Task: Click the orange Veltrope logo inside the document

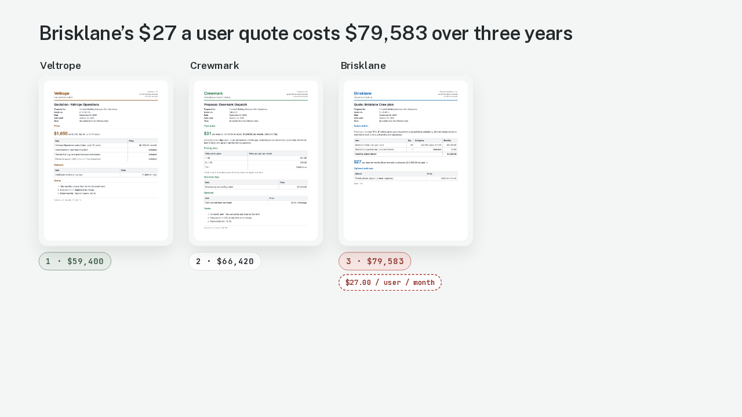Action: tap(61, 93)
